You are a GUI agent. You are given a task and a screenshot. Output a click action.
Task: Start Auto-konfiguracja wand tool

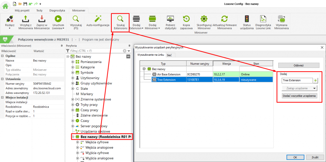point(98,19)
